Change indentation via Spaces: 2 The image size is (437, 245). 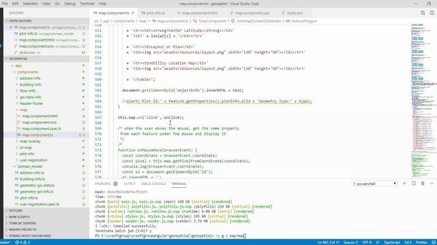(x=350, y=242)
